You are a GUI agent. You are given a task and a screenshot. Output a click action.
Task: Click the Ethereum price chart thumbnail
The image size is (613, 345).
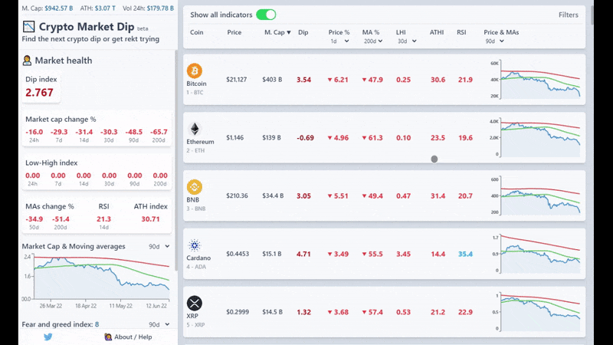click(535, 138)
